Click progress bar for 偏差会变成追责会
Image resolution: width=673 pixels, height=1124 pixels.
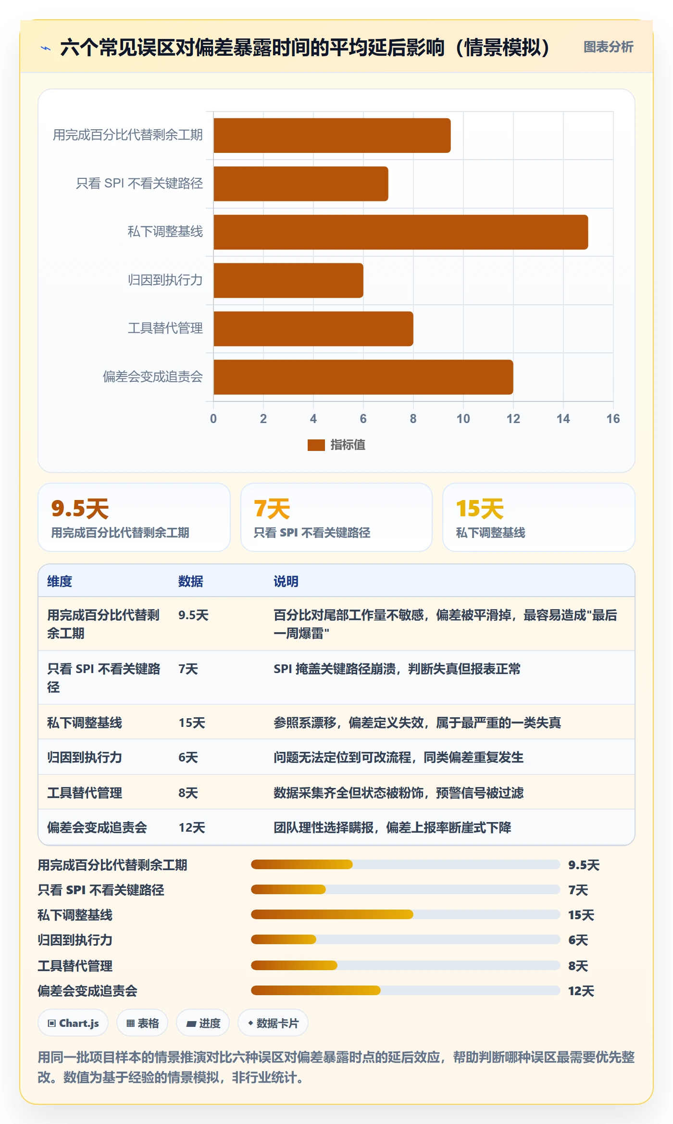[x=405, y=990]
